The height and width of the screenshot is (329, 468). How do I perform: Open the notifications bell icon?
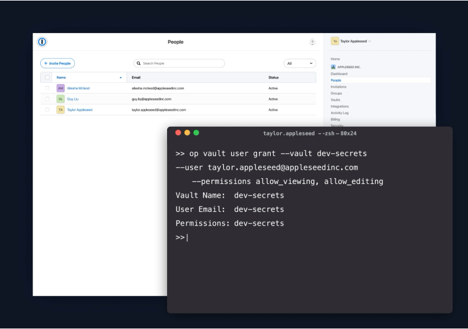point(312,42)
